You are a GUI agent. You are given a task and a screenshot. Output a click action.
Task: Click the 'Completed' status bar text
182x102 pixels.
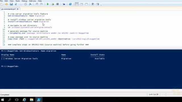click(5, 95)
